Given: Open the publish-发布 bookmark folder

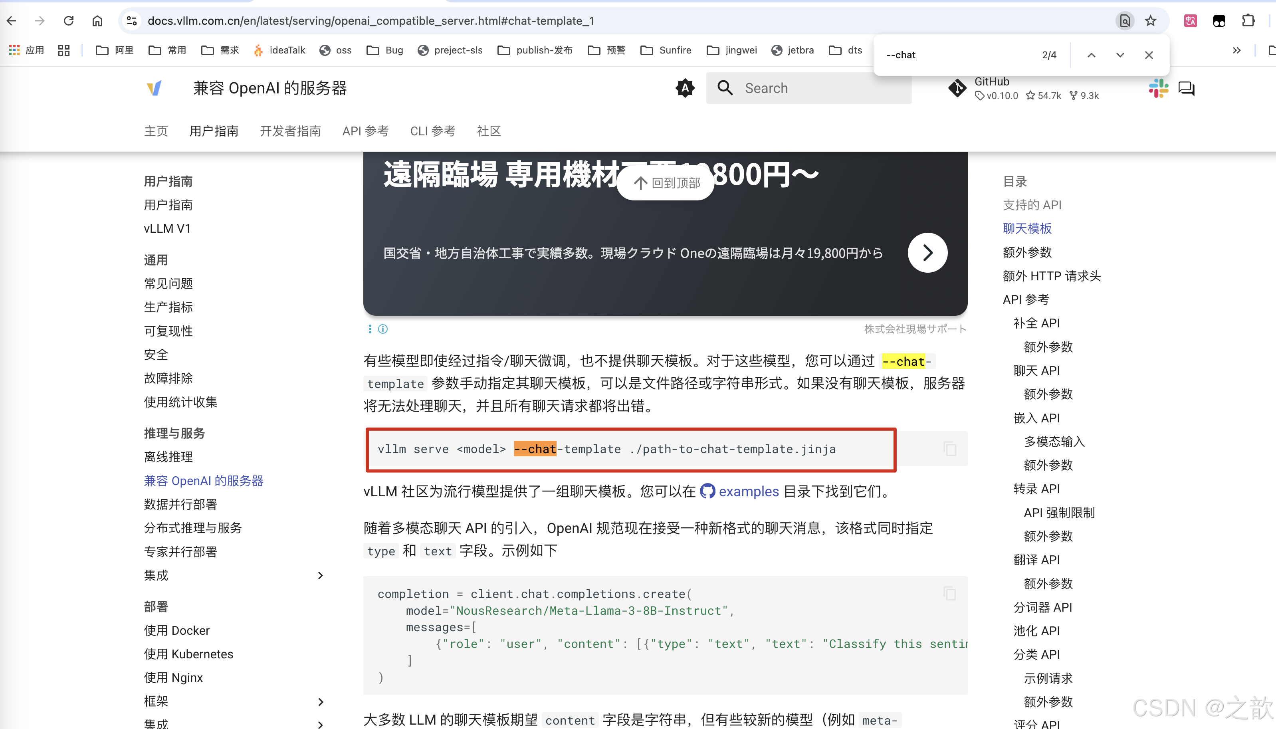Looking at the screenshot, I should pos(535,50).
